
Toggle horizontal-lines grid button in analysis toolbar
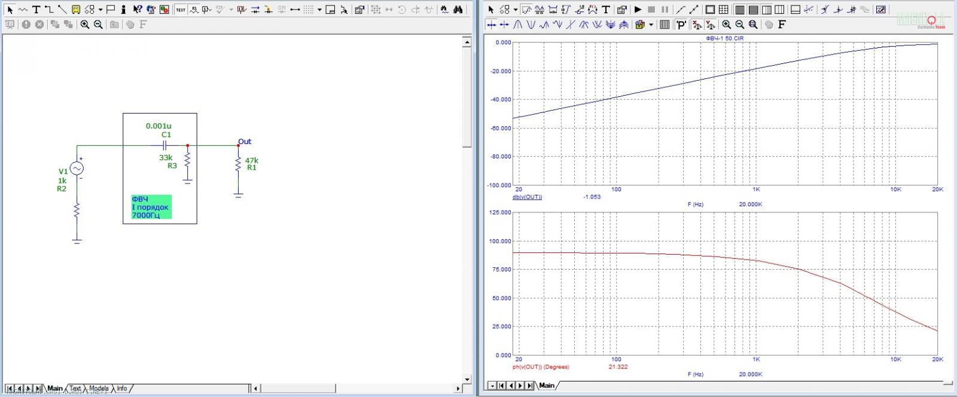point(753,10)
